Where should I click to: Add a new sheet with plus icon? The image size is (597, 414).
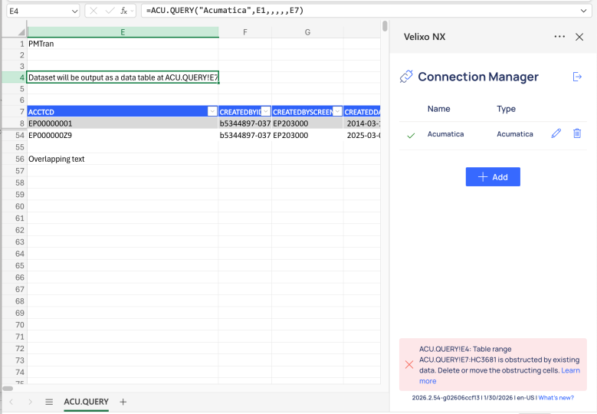123,402
